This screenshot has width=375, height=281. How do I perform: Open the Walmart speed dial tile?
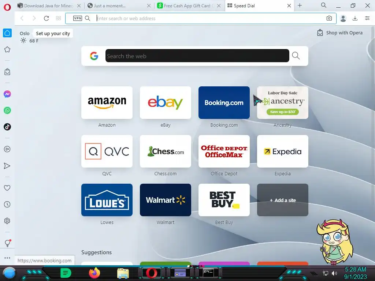pyautogui.click(x=166, y=200)
